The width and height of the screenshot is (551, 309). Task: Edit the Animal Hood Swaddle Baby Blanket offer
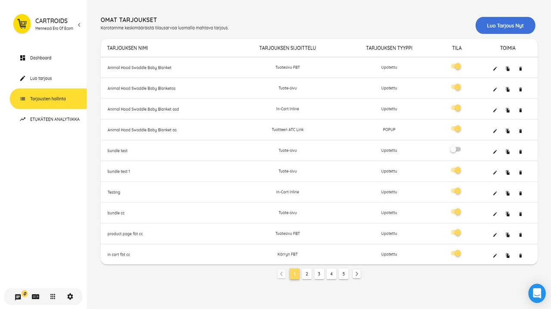[495, 69]
